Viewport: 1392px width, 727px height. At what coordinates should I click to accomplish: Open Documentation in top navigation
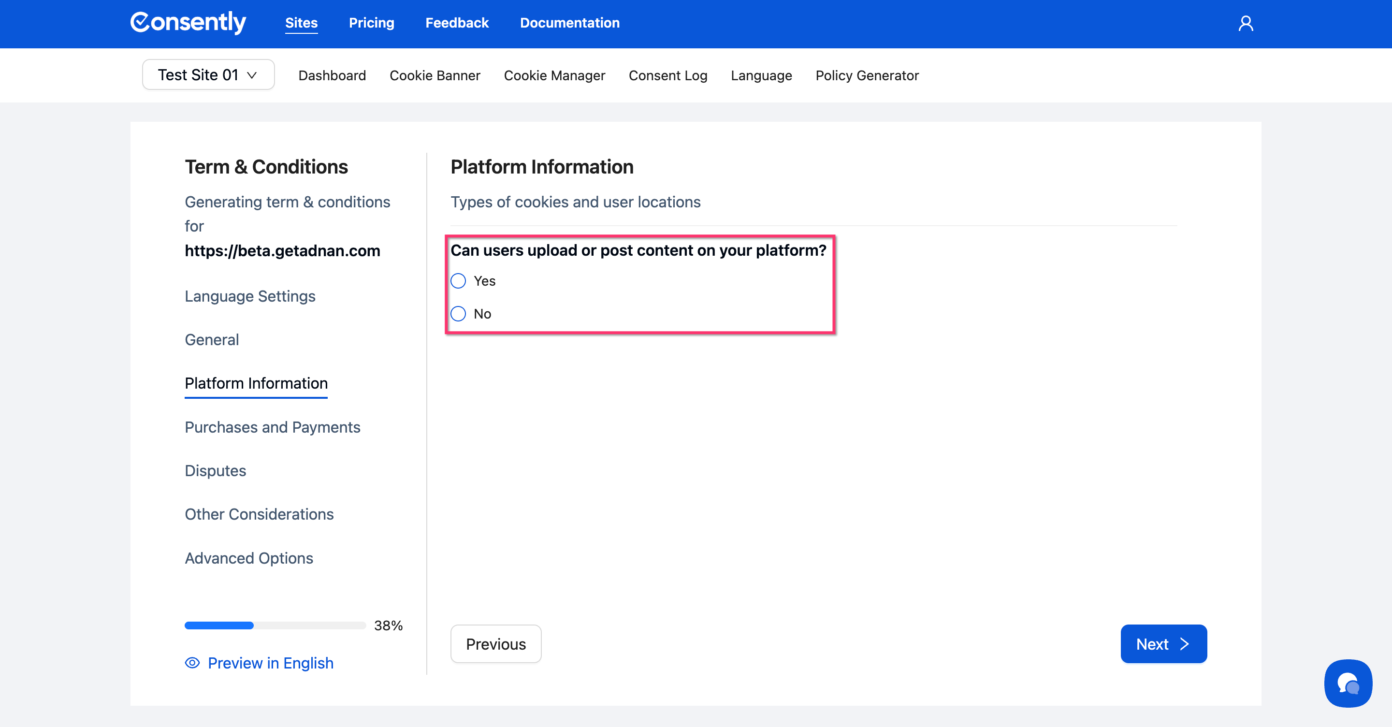[x=569, y=23]
